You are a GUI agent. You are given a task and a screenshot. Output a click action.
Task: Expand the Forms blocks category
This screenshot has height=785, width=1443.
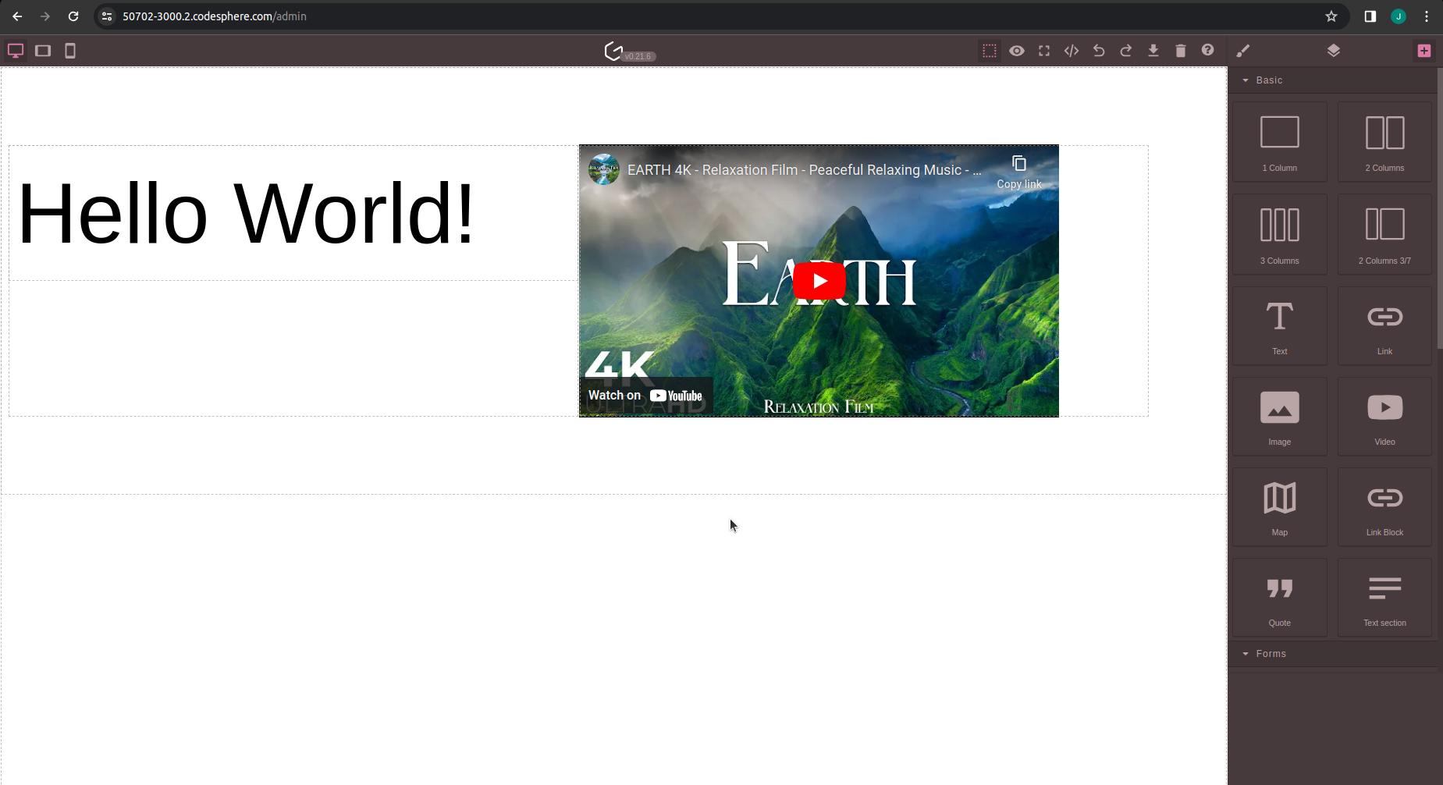(x=1271, y=654)
